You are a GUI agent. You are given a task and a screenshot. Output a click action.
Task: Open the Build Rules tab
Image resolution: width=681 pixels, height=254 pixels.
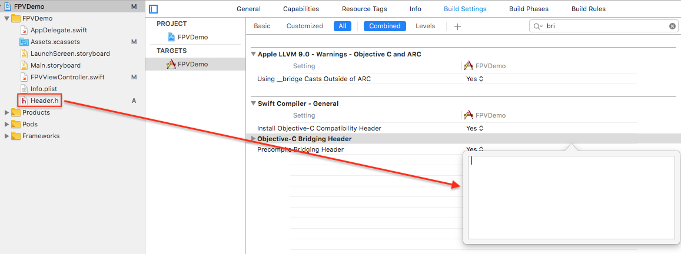(x=588, y=9)
